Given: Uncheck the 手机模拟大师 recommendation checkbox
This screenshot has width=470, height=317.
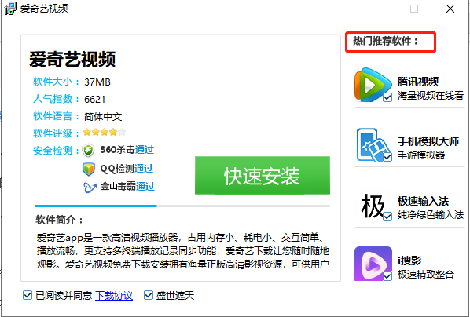Looking at the screenshot, I should point(387,157).
